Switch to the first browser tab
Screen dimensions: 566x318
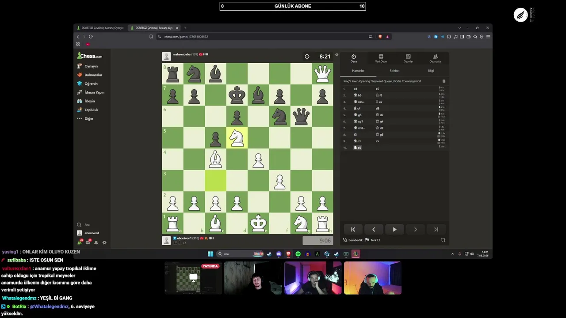(100, 28)
